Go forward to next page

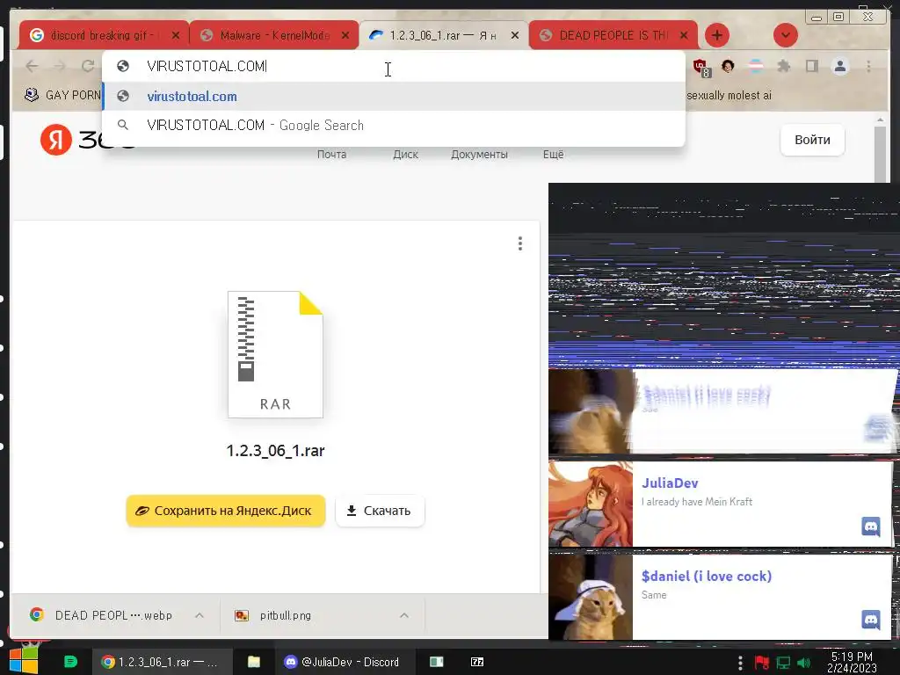pyautogui.click(x=60, y=66)
